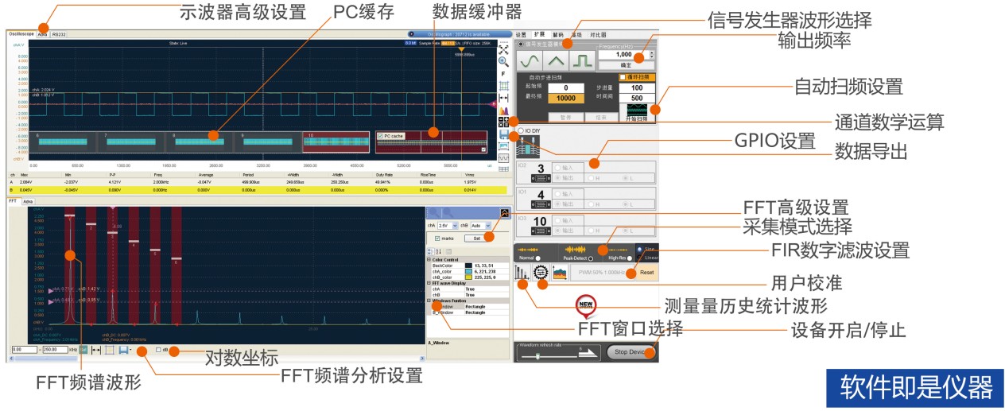Switch to the RS232 tab
The image size is (1005, 411).
[60, 34]
